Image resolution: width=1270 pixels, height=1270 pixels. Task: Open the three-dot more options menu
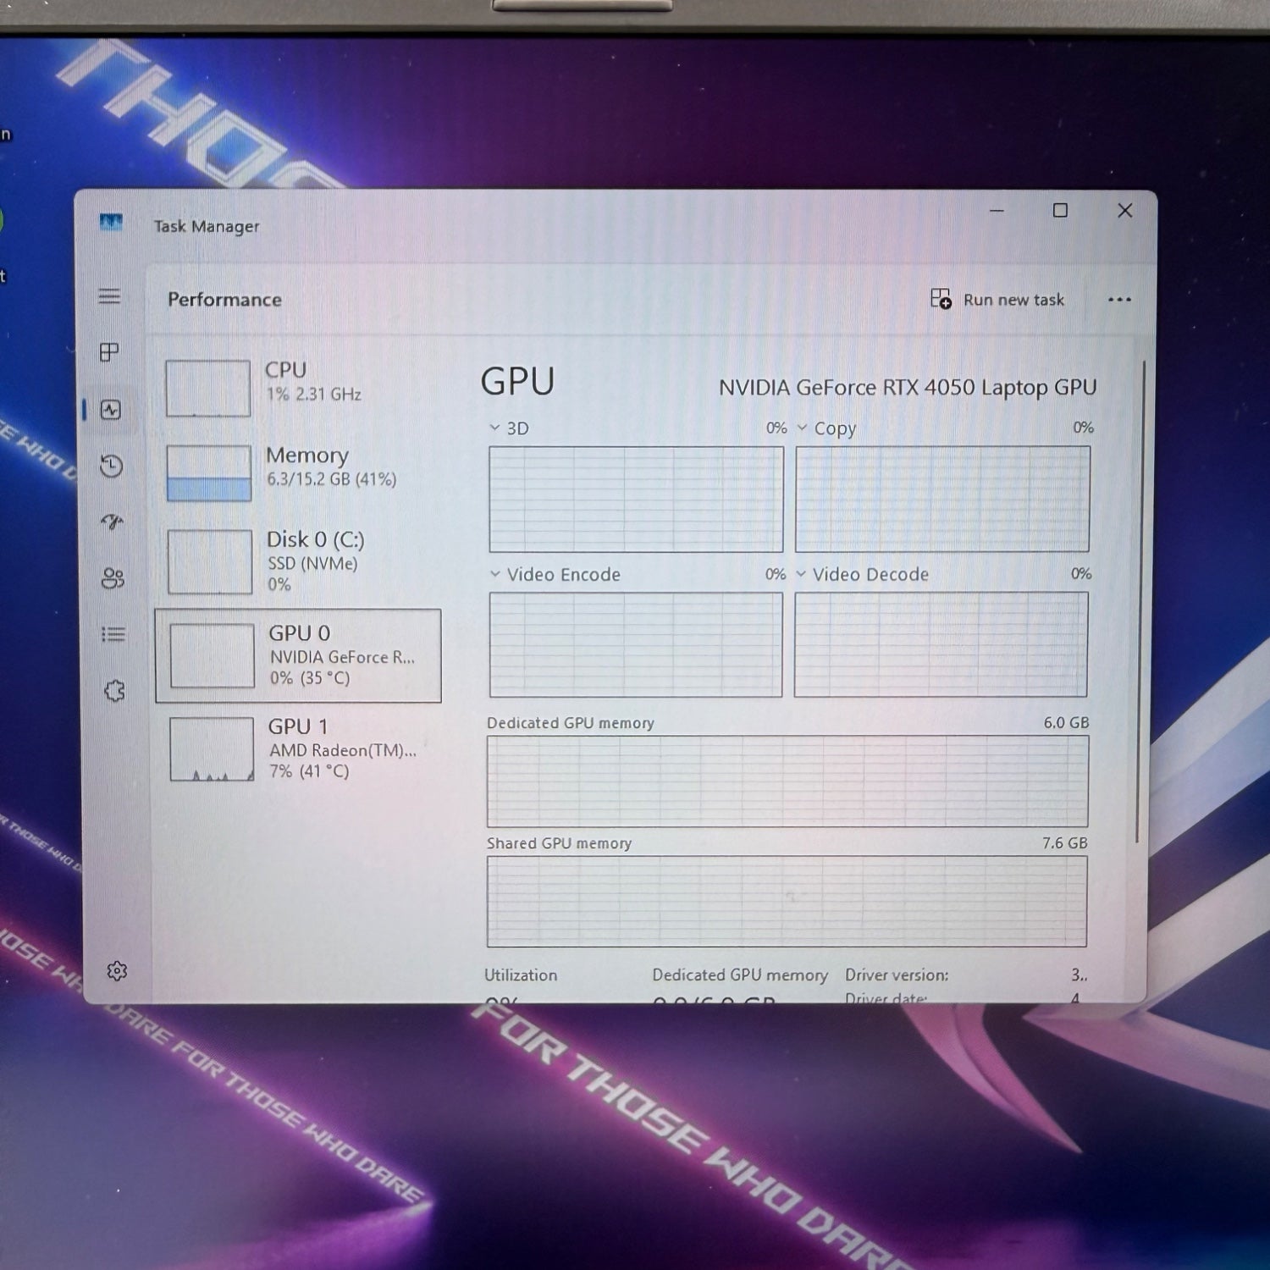click(1119, 300)
